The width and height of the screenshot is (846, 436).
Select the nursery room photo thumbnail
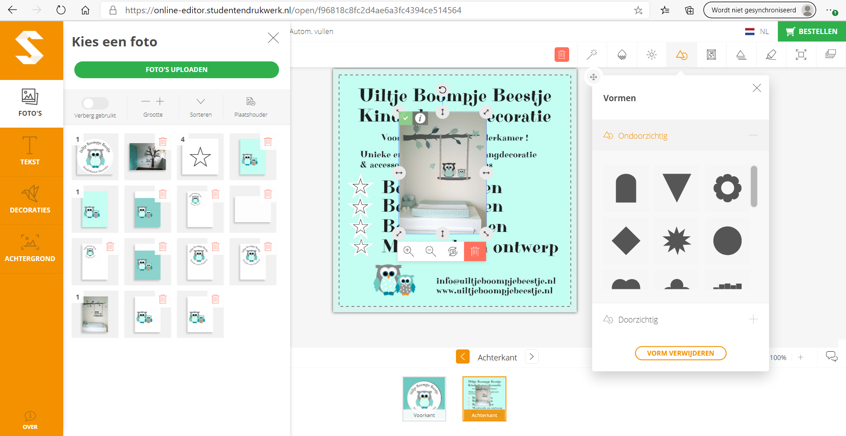(95, 314)
